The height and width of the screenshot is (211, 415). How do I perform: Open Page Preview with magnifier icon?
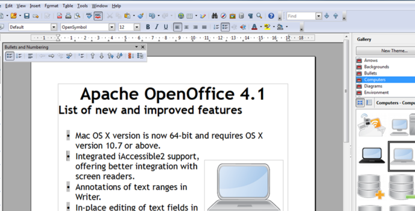coord(77,16)
